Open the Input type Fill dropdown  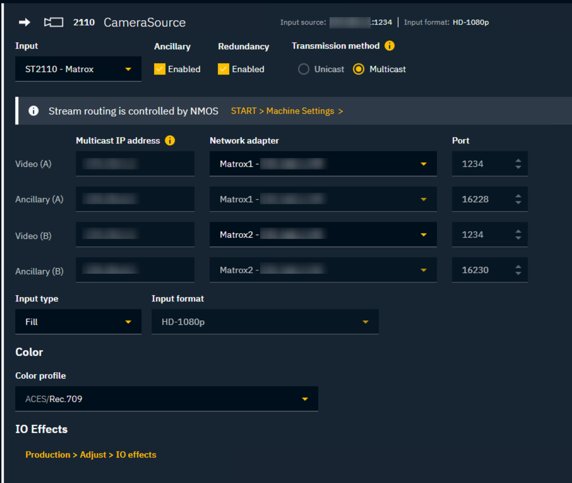click(x=78, y=322)
